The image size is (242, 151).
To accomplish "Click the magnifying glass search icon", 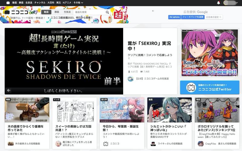I will [x=107, y=12].
